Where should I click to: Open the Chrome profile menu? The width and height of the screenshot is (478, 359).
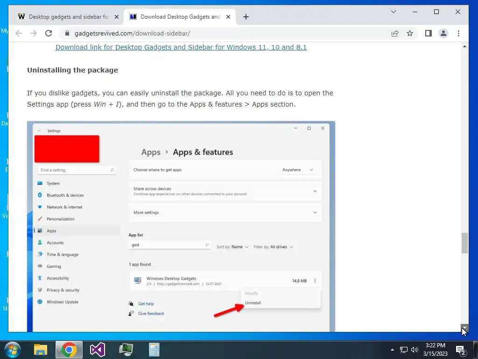[443, 33]
